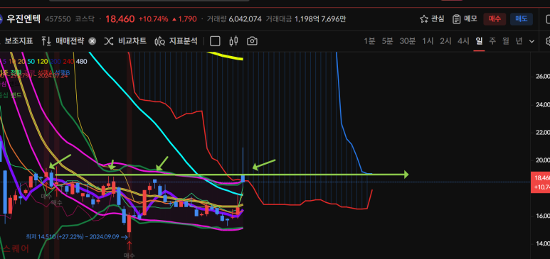Click the 480 moving average legend label

[x=82, y=62]
